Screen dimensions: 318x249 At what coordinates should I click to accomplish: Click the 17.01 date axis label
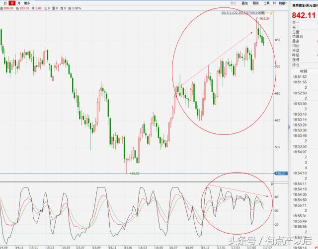pos(221,248)
